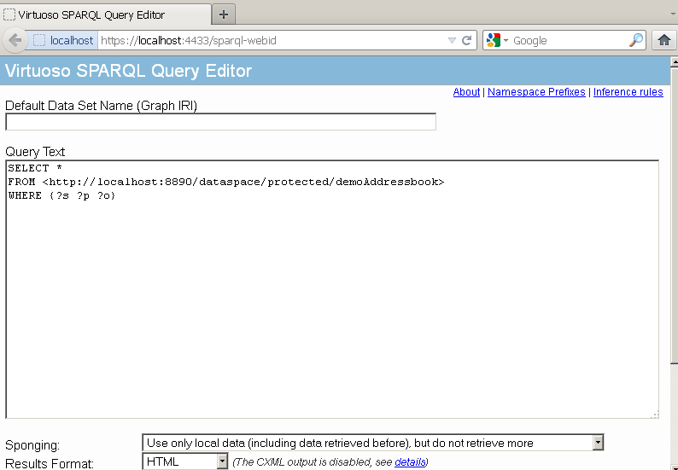
Task: Expand the Sponging dropdown list
Action: tap(598, 443)
